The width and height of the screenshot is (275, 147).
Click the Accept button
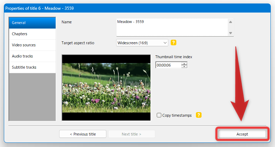[242, 134]
